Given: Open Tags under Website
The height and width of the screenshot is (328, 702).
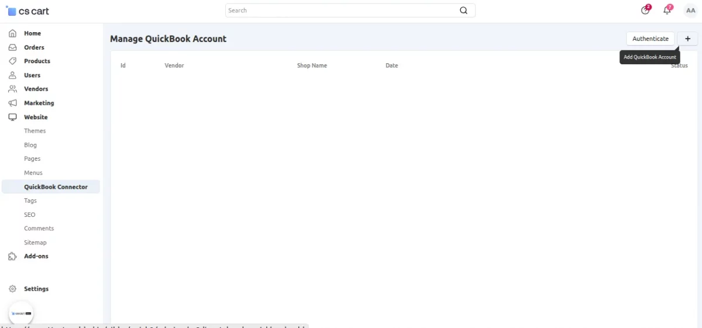Looking at the screenshot, I should click(30, 201).
